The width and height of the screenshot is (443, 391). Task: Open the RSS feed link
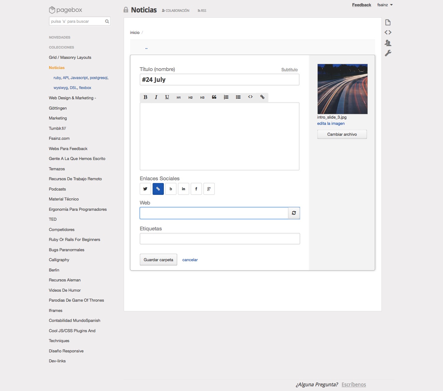(202, 11)
